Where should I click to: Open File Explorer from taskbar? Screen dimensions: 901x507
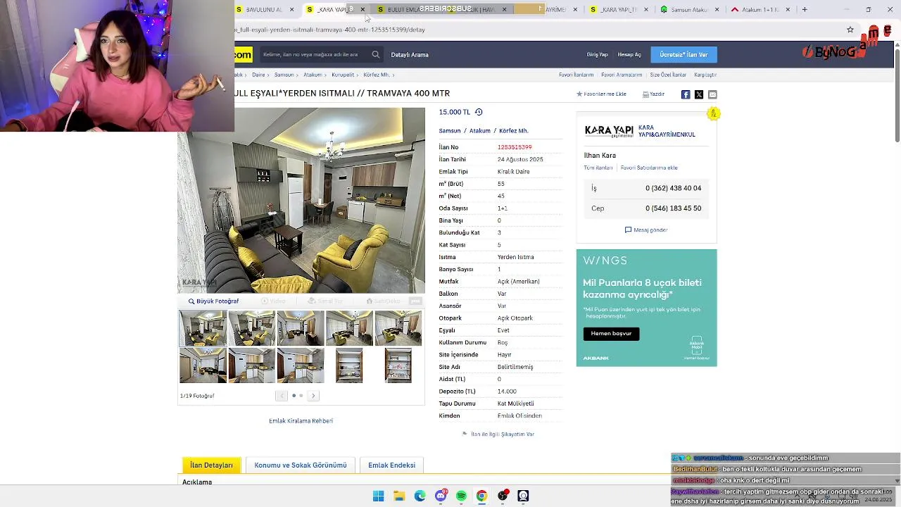pyautogui.click(x=398, y=496)
